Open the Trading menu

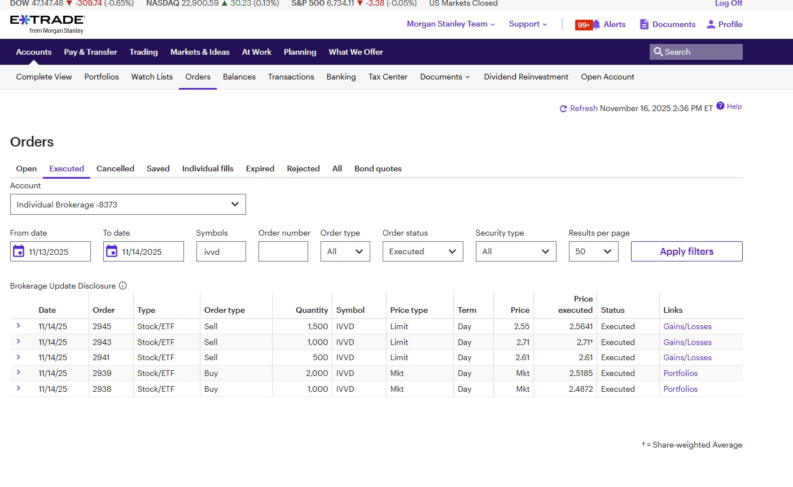pos(143,52)
